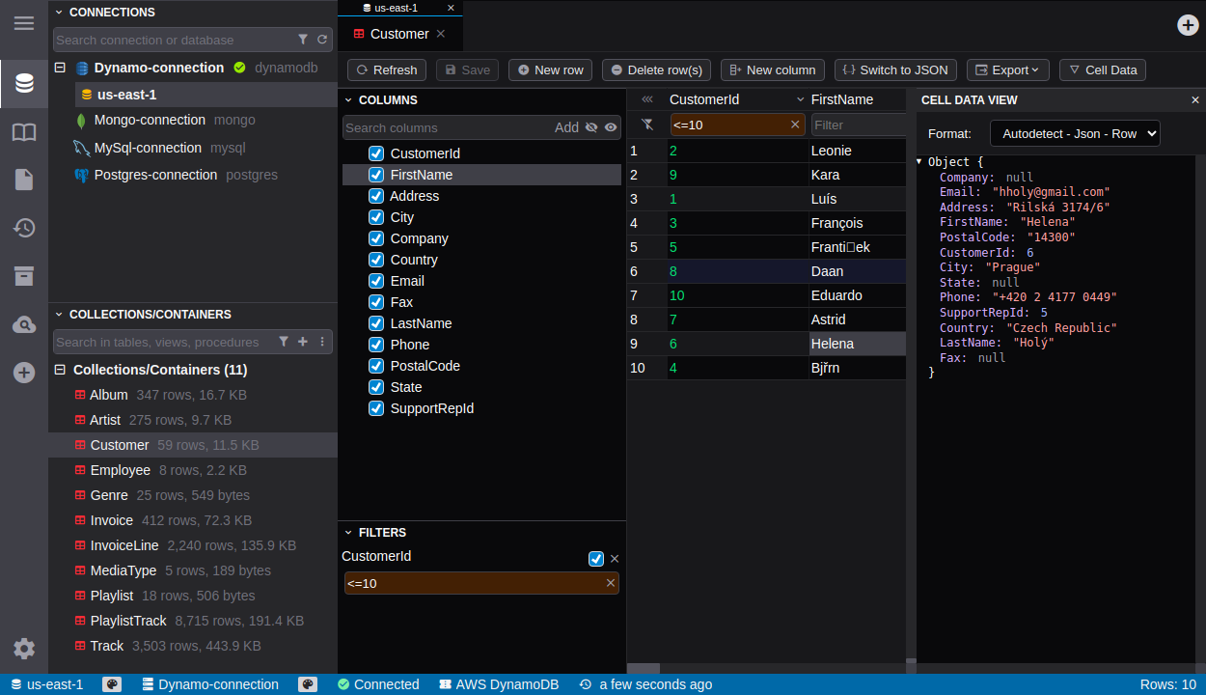The width and height of the screenshot is (1206, 695).
Task: Click the clear all filters funnel icon
Action: coord(647,125)
